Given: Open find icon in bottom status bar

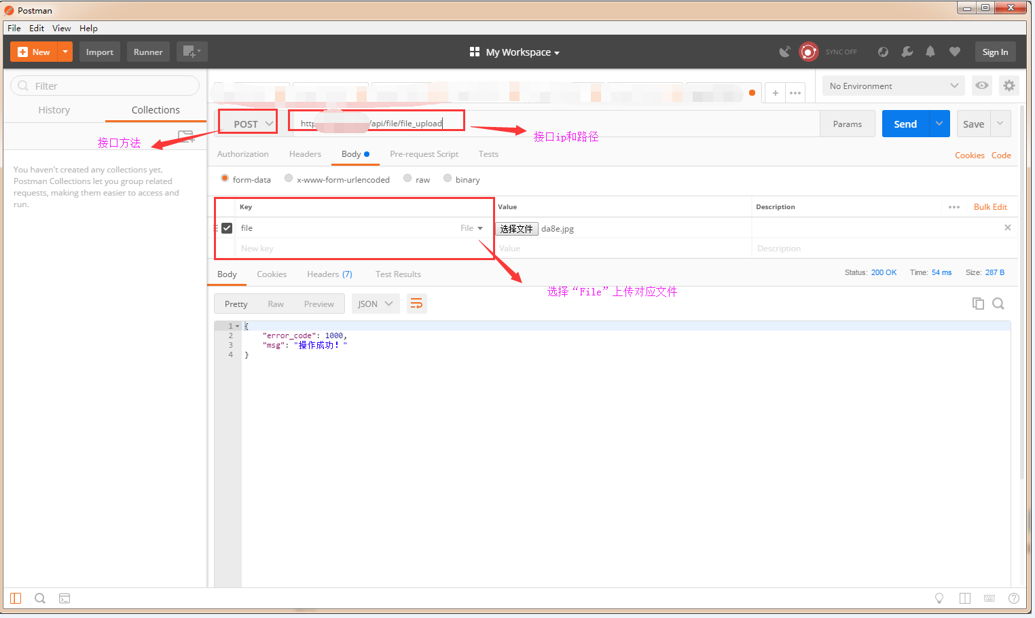Looking at the screenshot, I should click(x=40, y=598).
